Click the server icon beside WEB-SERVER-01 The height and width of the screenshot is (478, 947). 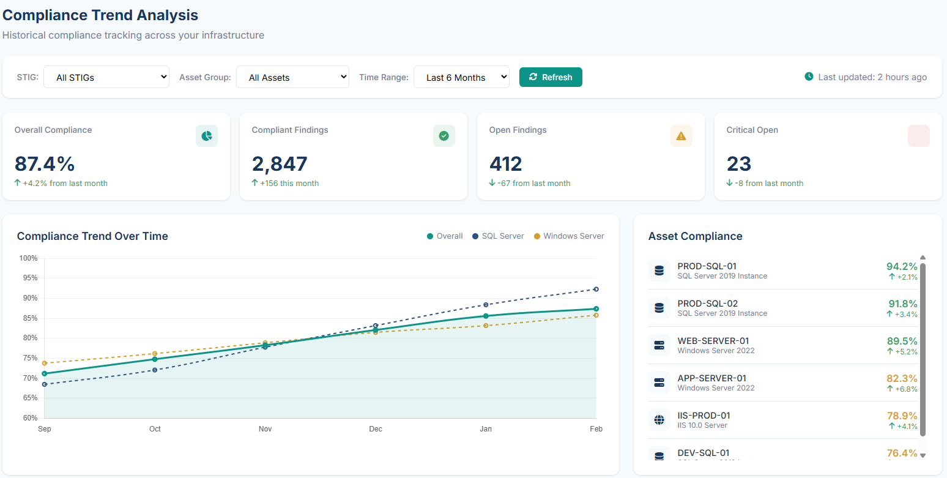pyautogui.click(x=659, y=345)
